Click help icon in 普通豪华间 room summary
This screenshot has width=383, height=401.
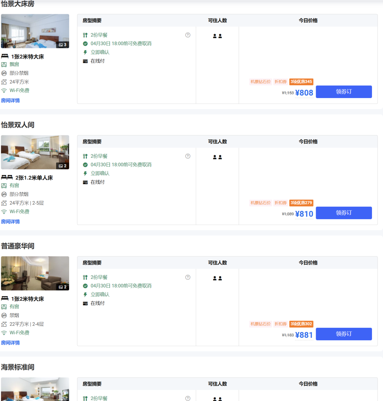point(188,277)
